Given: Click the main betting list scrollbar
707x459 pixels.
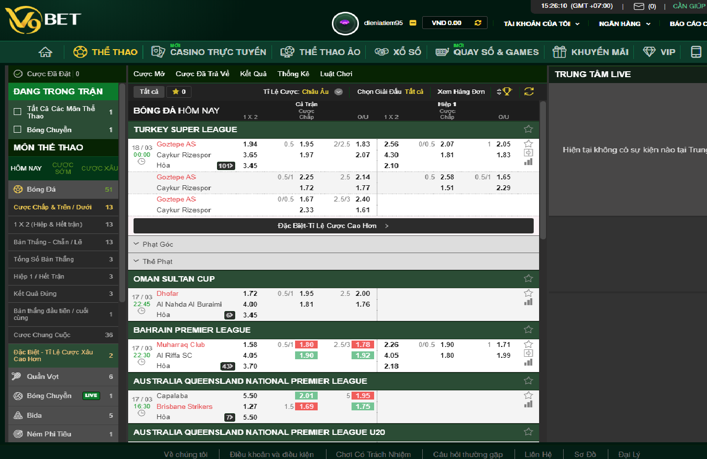Looking at the screenshot, I should [x=543, y=170].
